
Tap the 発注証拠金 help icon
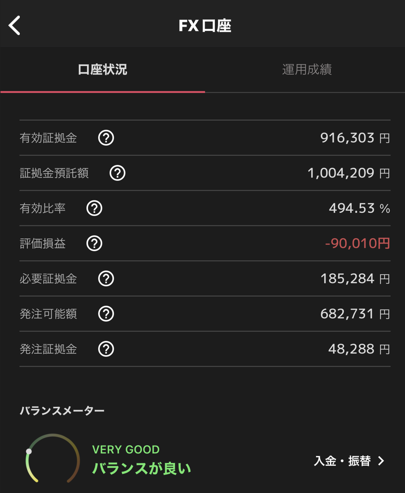[x=106, y=349]
